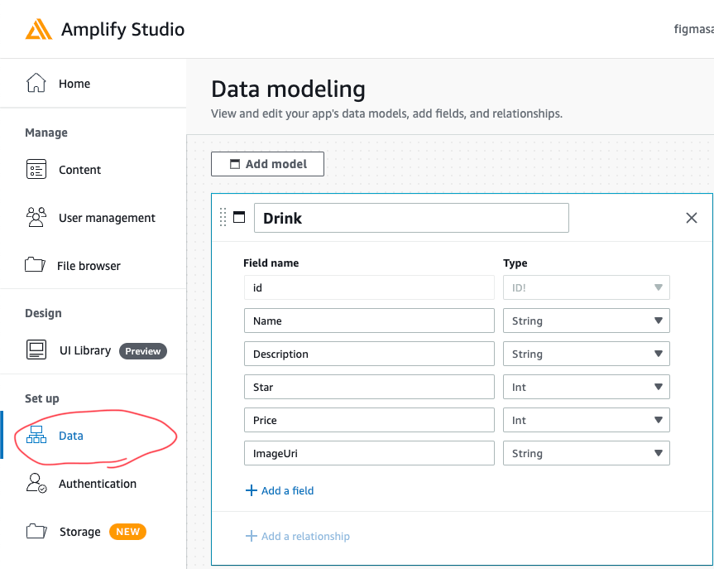Click the UI Library monitor icon
Viewport: 714px width, 569px height.
coord(36,350)
